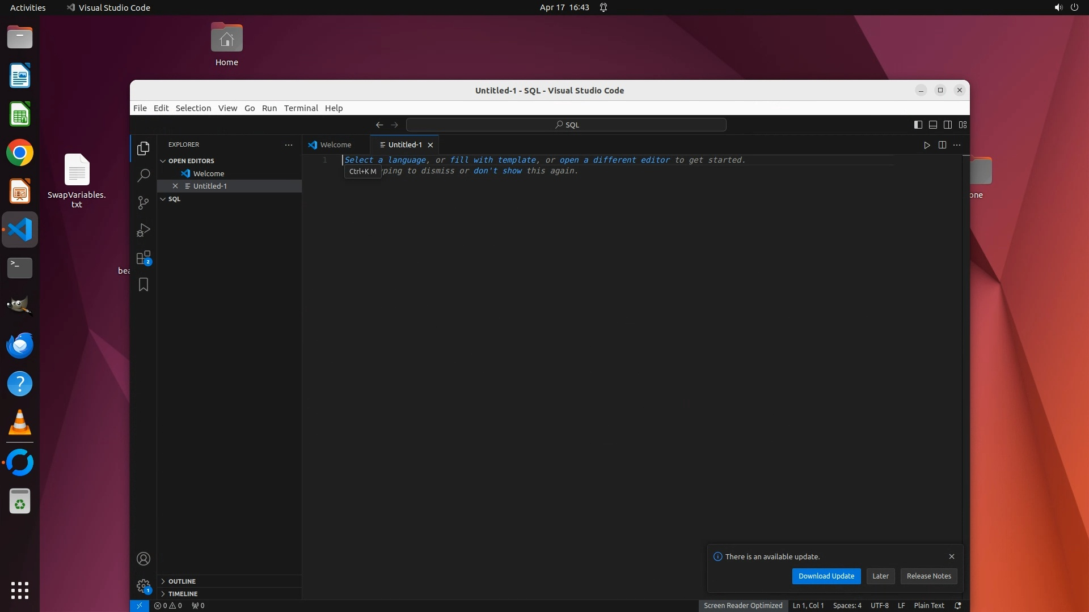Click the SQL command center search box

566,125
